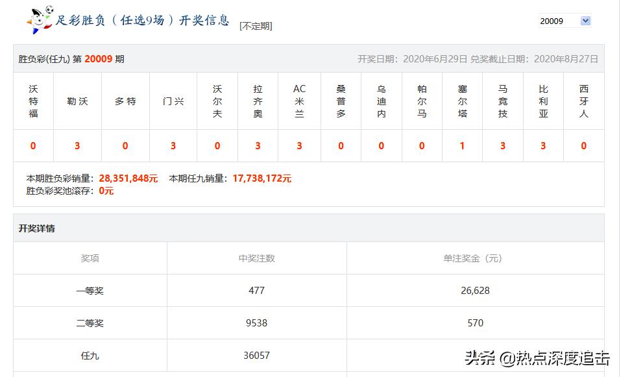Select the 二等奖 row label
The width and height of the screenshot is (621, 377).
(x=90, y=323)
